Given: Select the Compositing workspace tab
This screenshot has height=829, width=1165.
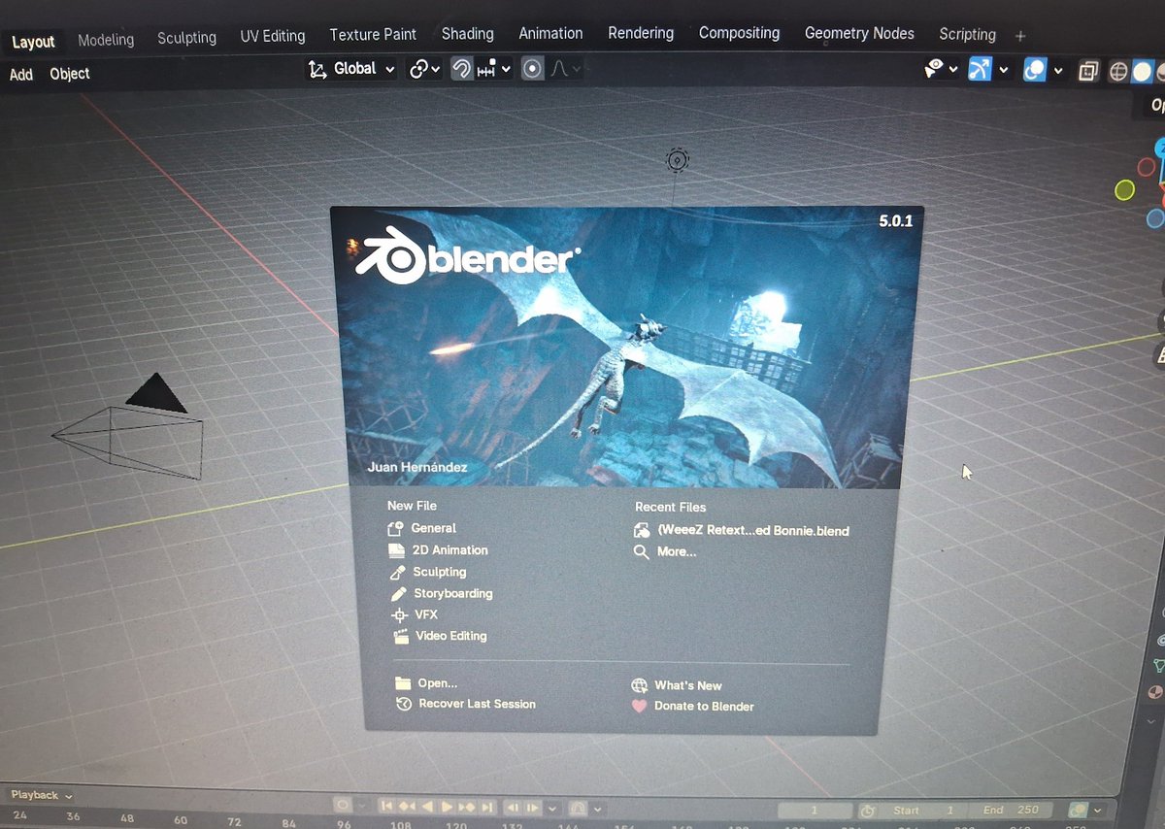Looking at the screenshot, I should [739, 33].
